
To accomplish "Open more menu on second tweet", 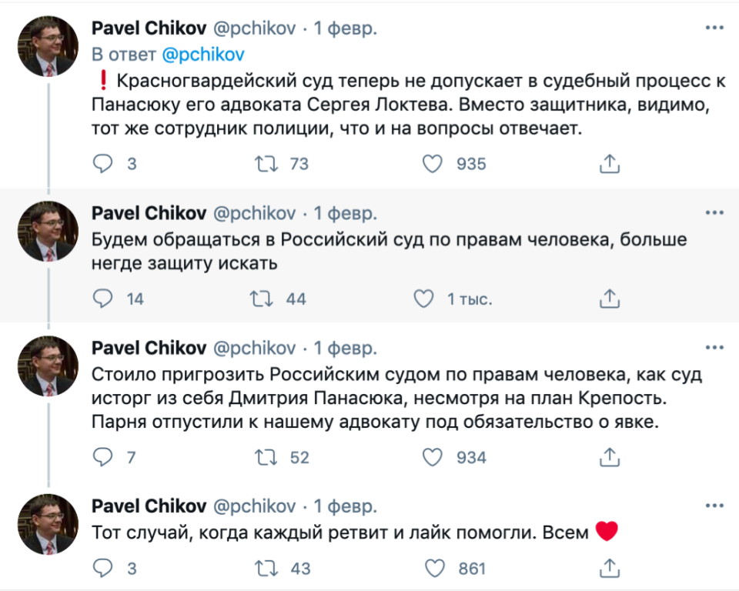I will pos(714,213).
